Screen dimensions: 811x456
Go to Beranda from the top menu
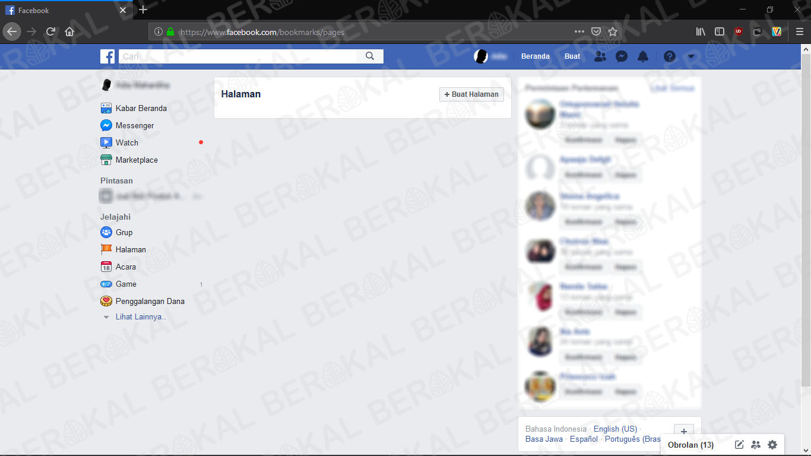coord(535,56)
